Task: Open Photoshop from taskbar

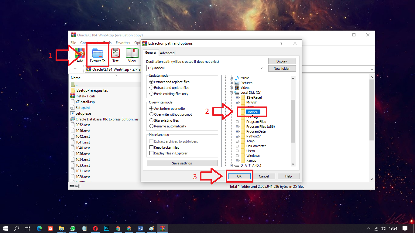Action: coord(107,228)
